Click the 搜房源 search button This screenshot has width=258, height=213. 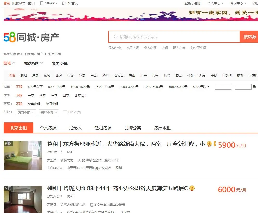(249, 37)
